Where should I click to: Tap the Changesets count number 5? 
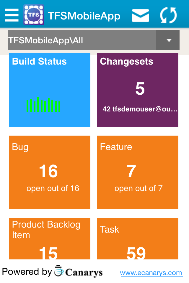140,89
